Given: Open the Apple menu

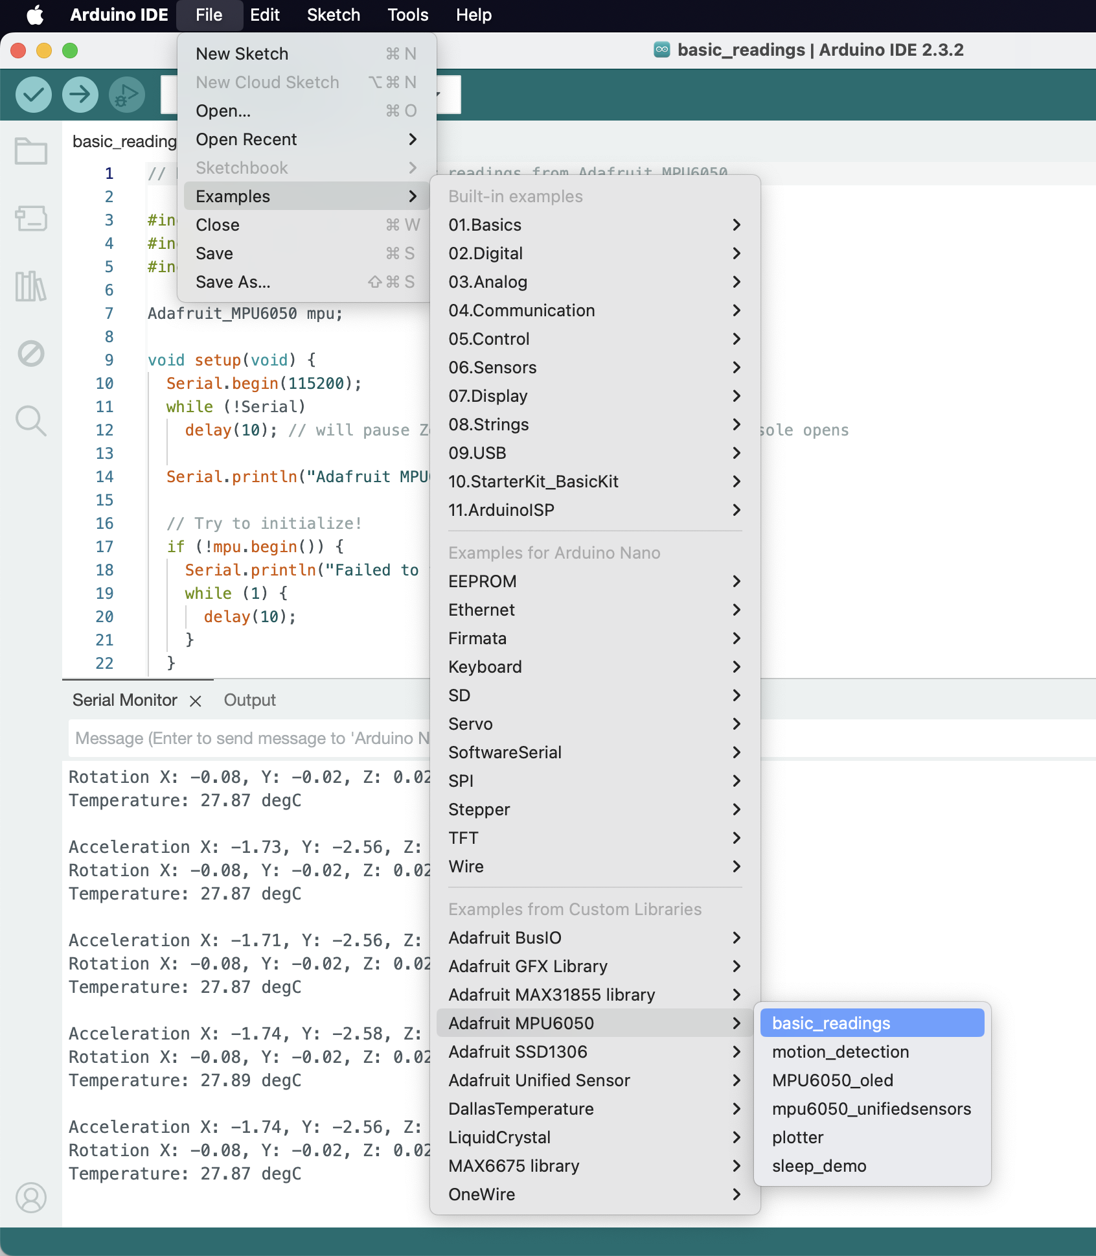Looking at the screenshot, I should coord(35,15).
